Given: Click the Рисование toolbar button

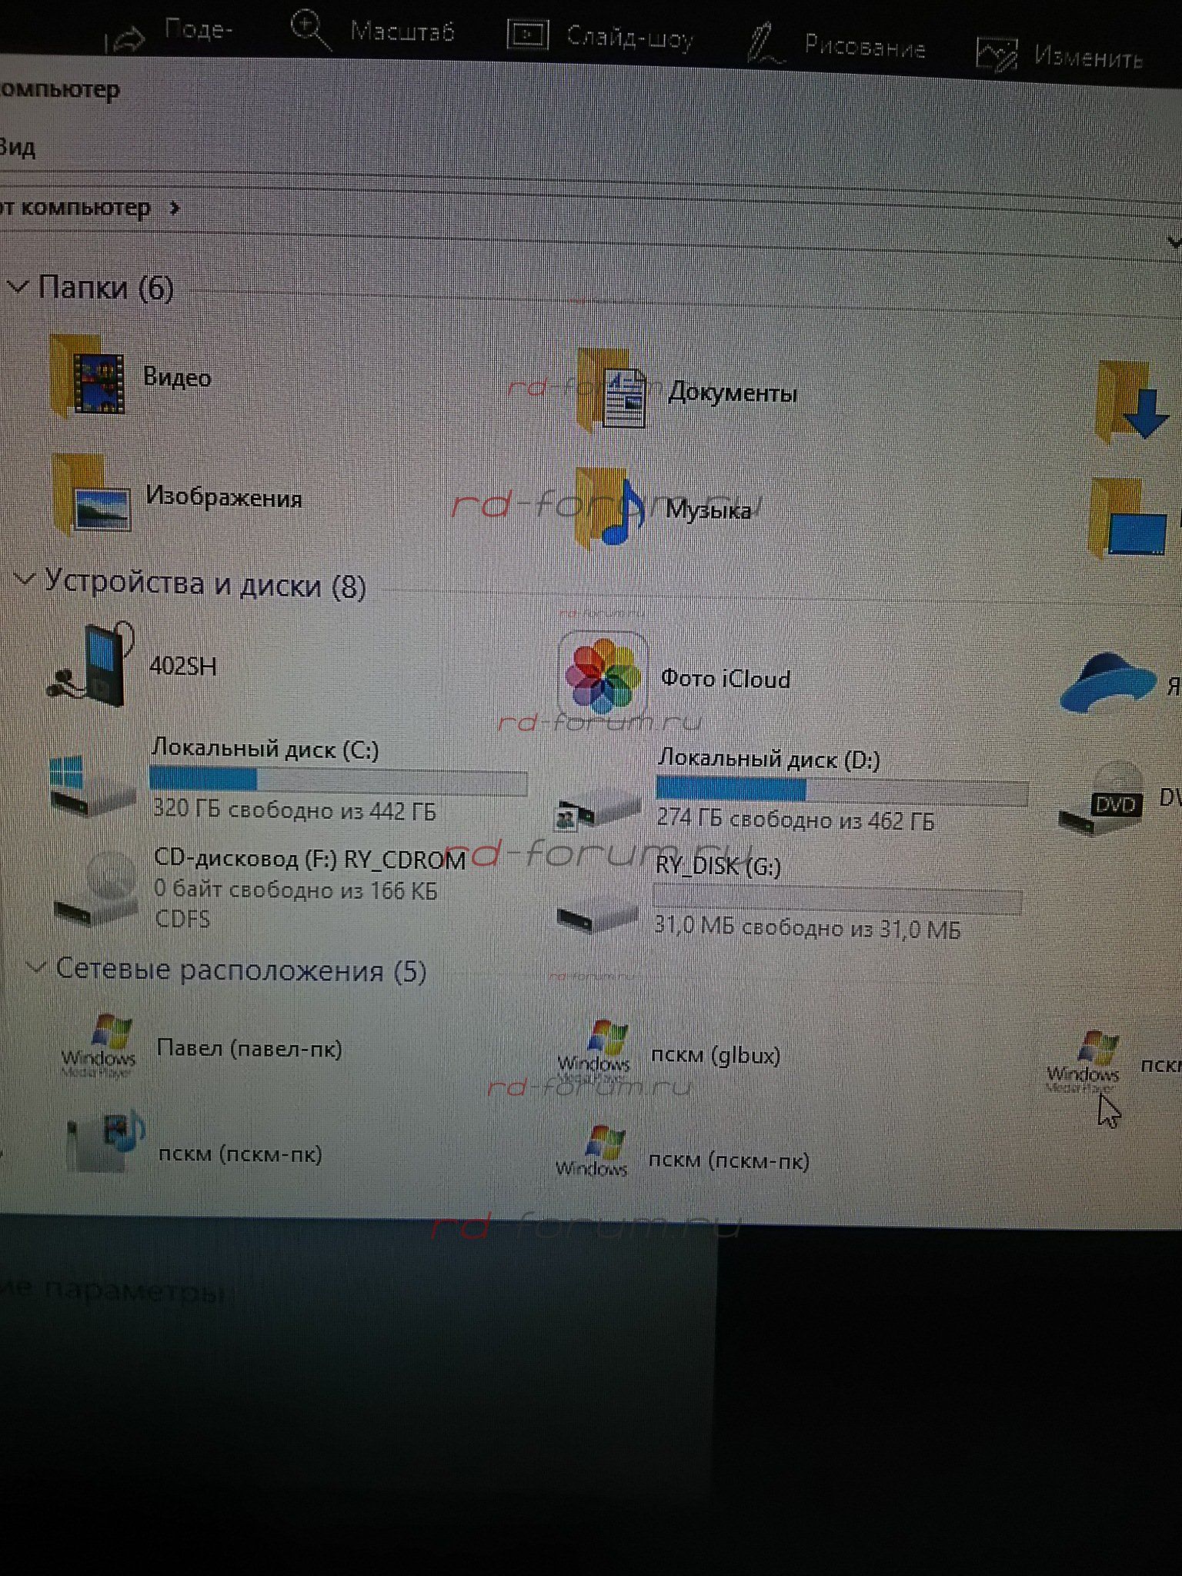Looking at the screenshot, I should click(837, 45).
